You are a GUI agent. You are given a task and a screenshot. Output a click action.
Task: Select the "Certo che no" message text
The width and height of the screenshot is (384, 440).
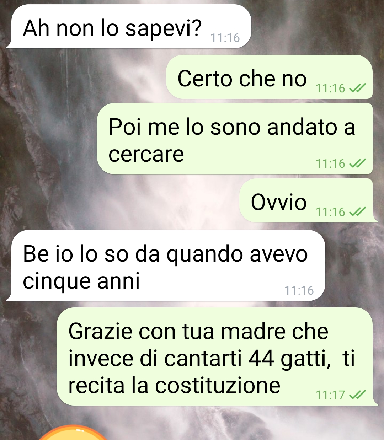[242, 79]
